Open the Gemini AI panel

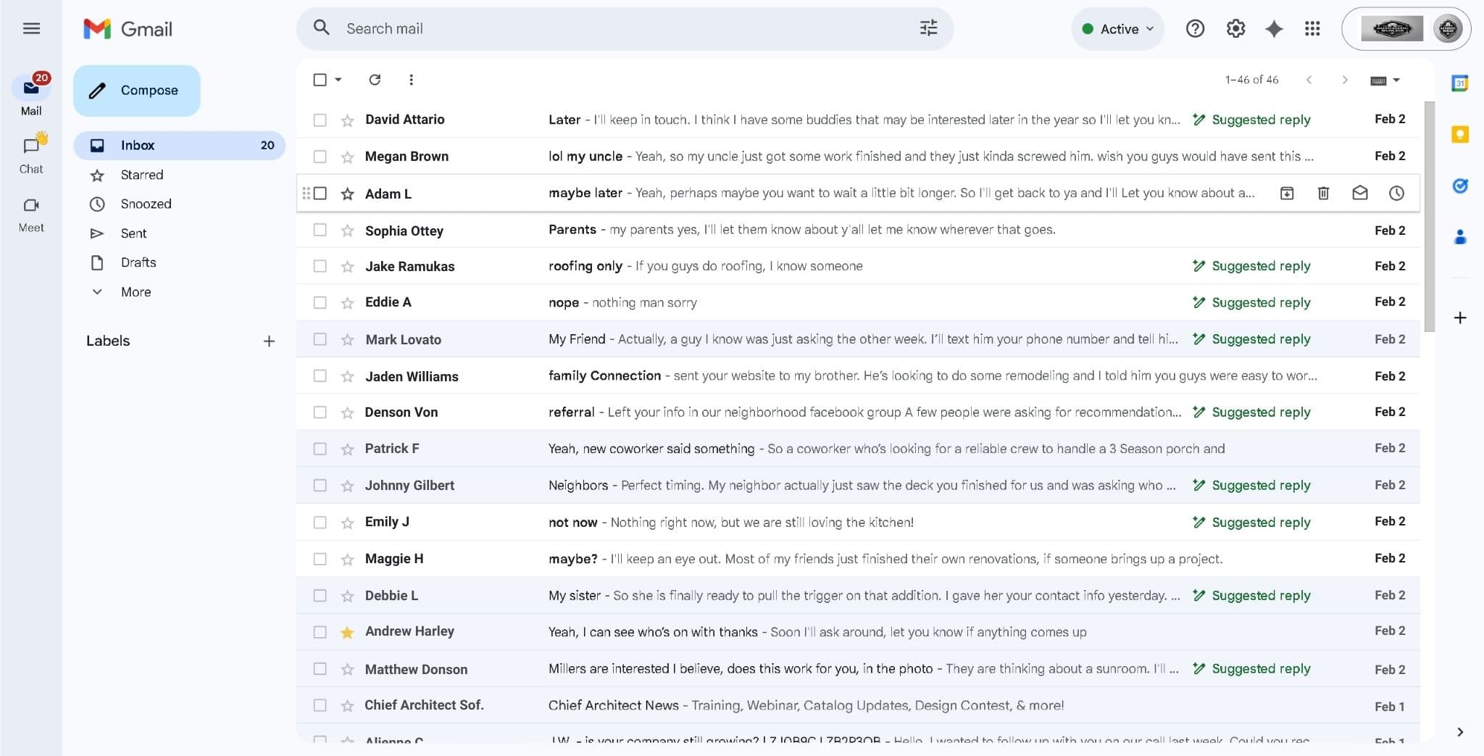coord(1274,29)
